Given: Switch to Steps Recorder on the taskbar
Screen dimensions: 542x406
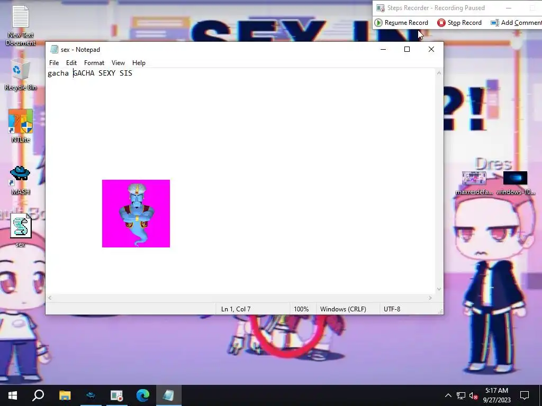Looking at the screenshot, I should click(117, 395).
